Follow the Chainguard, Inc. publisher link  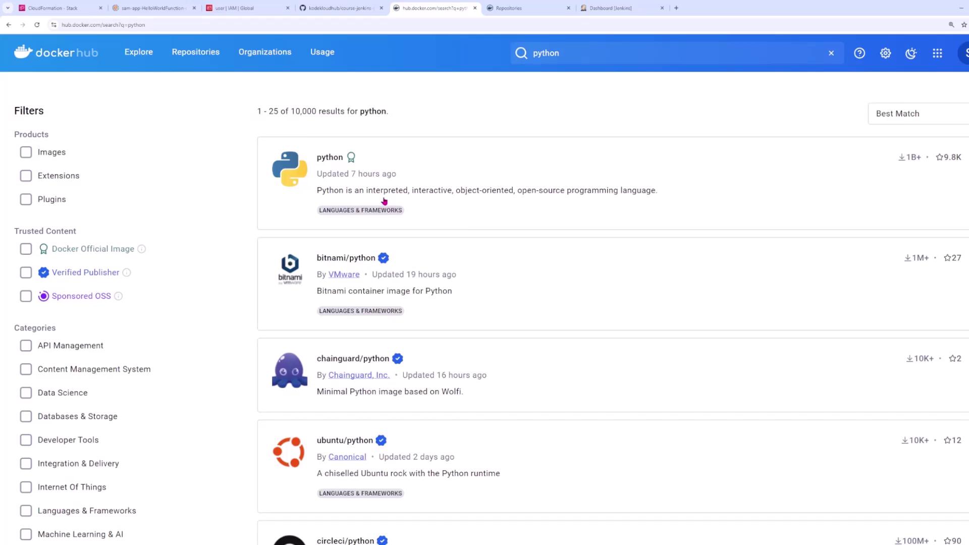(359, 375)
